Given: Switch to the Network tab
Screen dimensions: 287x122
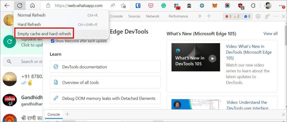Looking at the screenshot, I should click(x=152, y=16).
